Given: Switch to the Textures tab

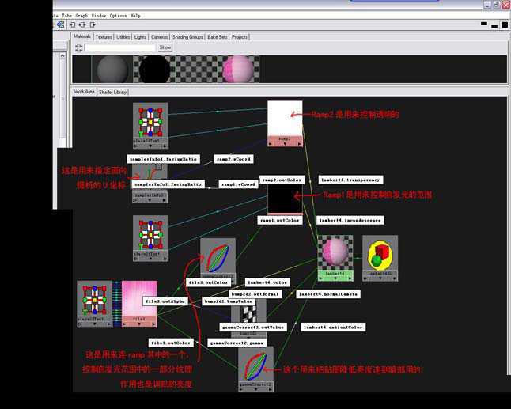Looking at the screenshot, I should (x=104, y=37).
